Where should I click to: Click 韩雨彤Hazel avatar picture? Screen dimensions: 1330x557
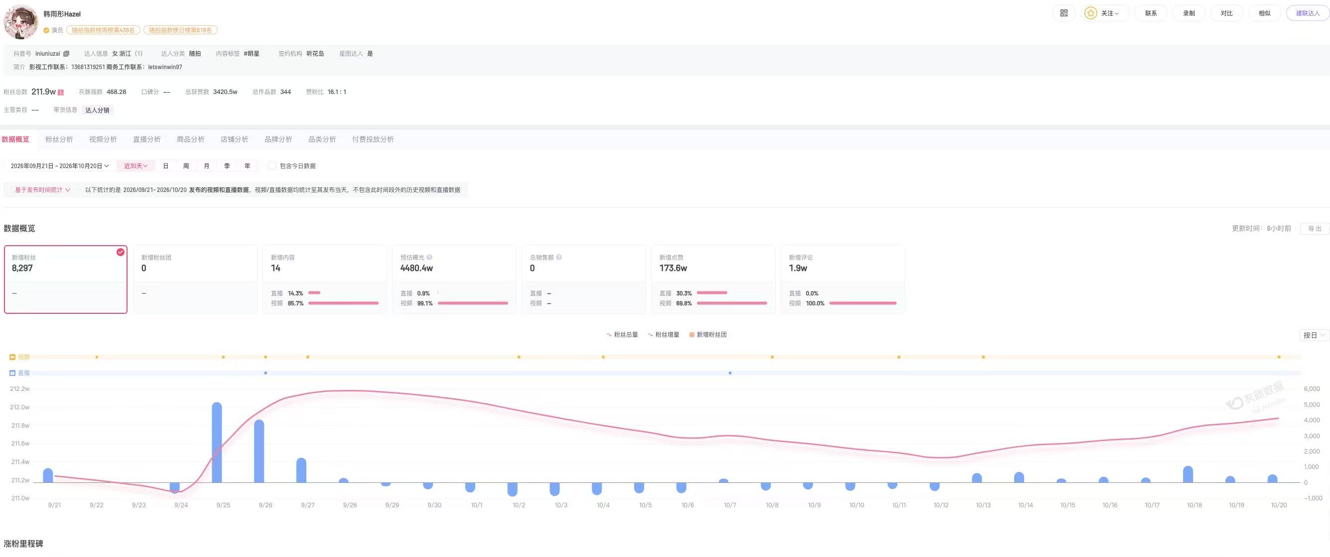pos(20,22)
